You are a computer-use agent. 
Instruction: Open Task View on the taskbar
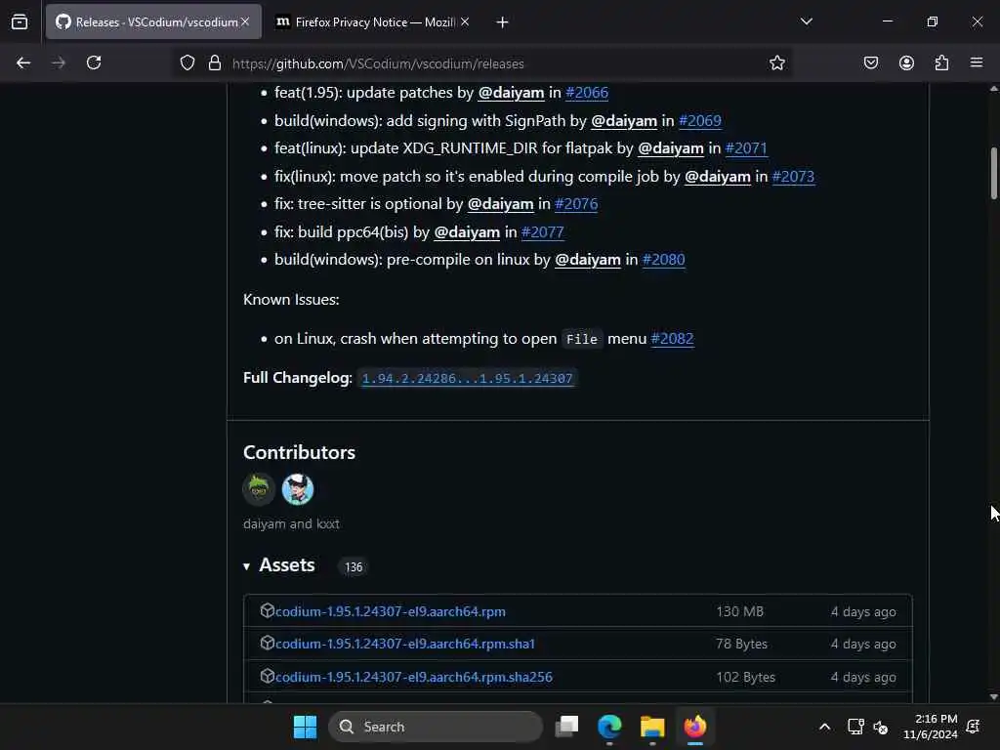[x=566, y=727]
